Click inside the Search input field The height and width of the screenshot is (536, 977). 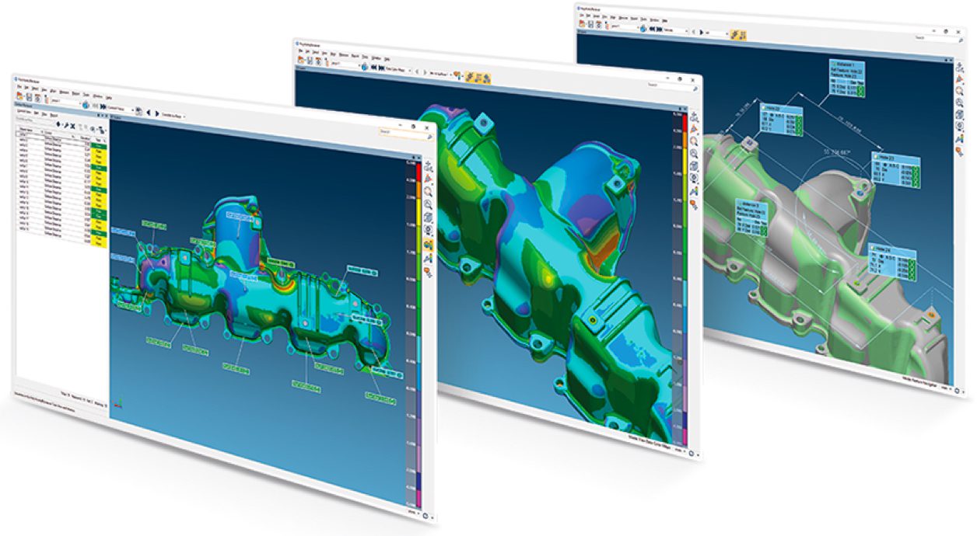[x=401, y=131]
